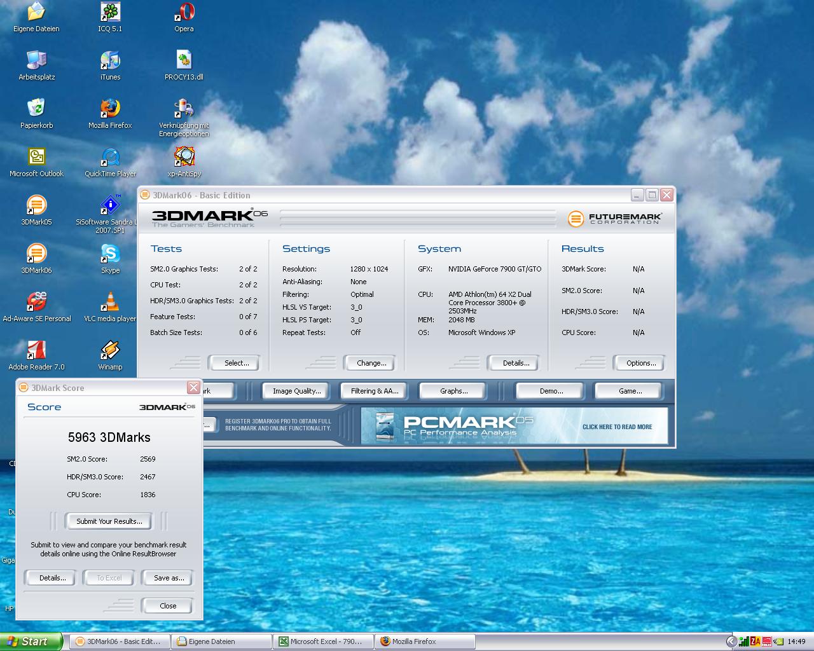Click the CPU Score value 1836
814x651 pixels.
[x=148, y=495]
